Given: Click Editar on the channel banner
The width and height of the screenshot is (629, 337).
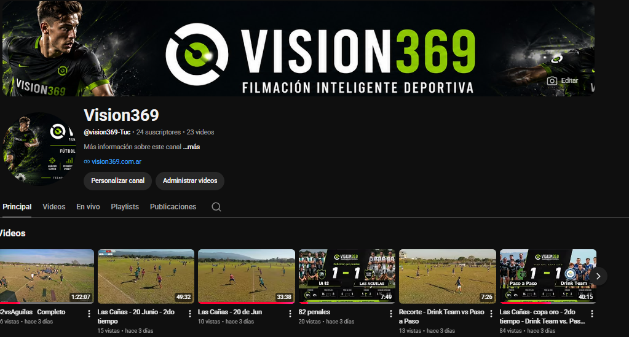Looking at the screenshot, I should pos(569,80).
